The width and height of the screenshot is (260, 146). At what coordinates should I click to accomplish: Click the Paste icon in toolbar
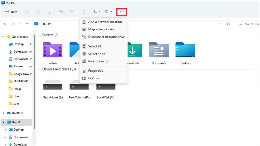click(49, 12)
